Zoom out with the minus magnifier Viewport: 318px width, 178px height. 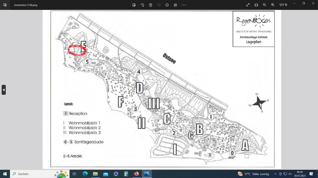click(265, 5)
